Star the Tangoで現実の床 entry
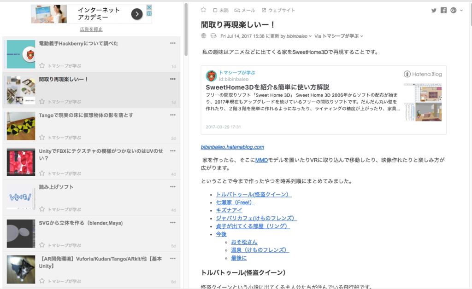This screenshot has width=472, height=289. coord(42,137)
